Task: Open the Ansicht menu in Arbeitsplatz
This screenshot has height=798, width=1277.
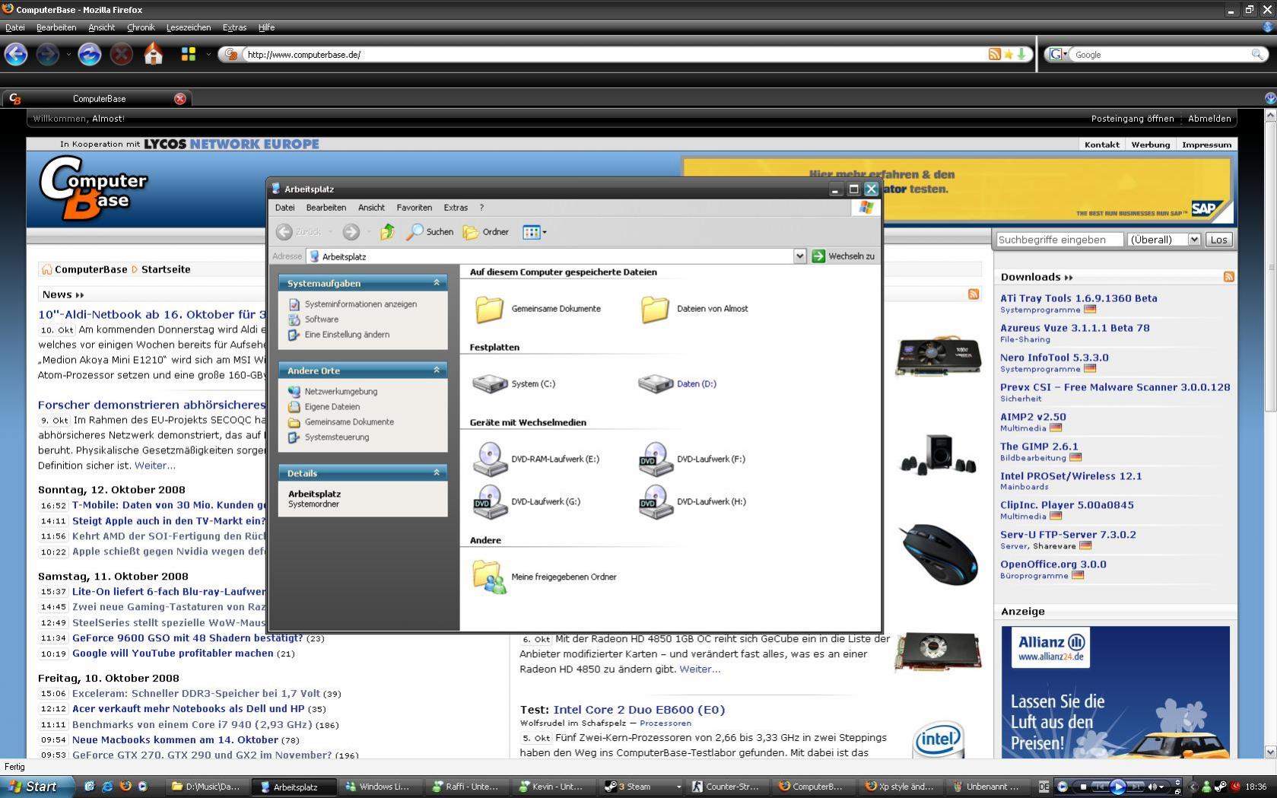Action: point(371,208)
